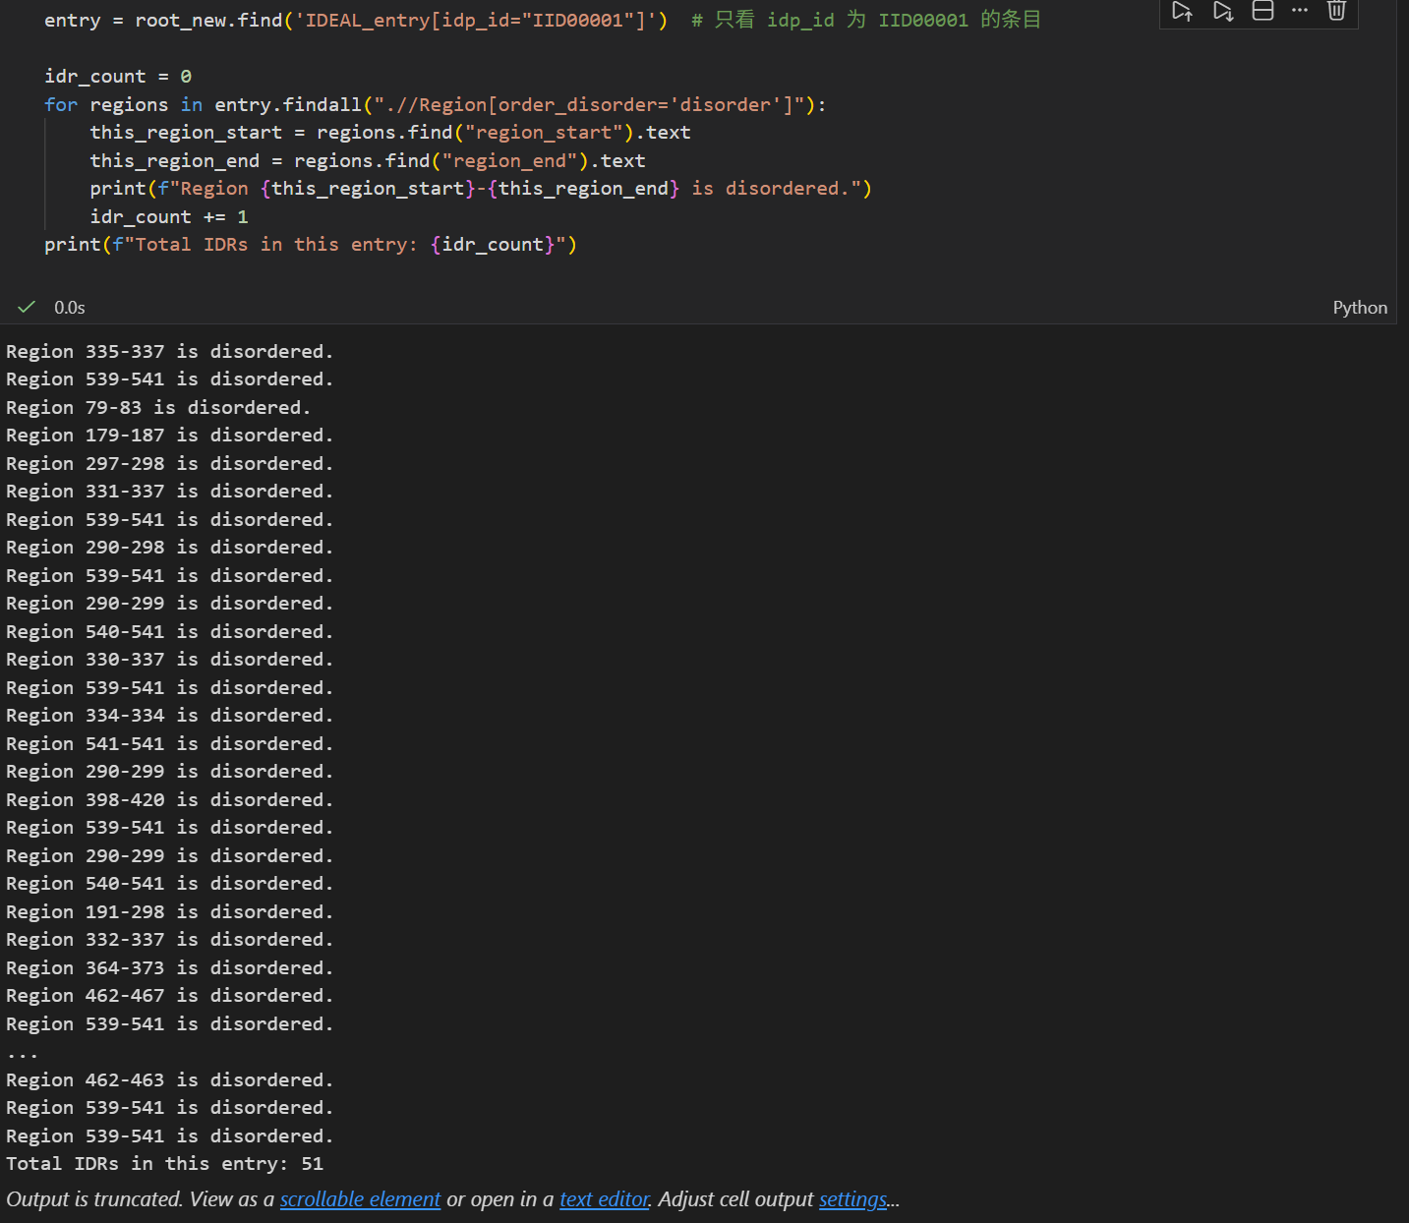The height and width of the screenshot is (1223, 1409).
Task: Click the green success checkmark icon
Action: pyautogui.click(x=27, y=307)
